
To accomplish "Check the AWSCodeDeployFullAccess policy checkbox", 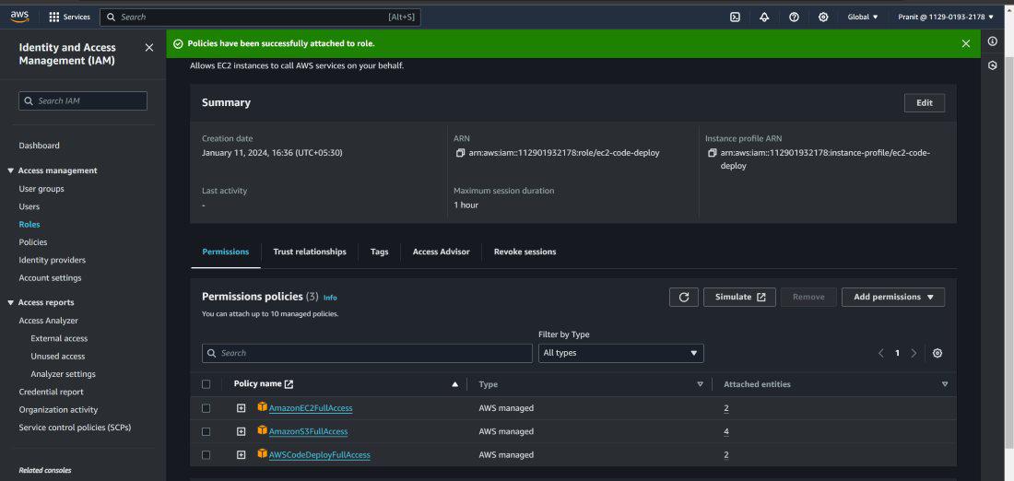I will 206,454.
